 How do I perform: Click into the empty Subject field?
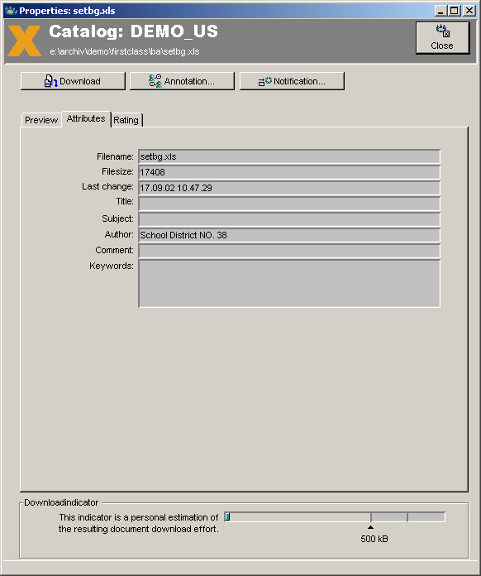[289, 219]
